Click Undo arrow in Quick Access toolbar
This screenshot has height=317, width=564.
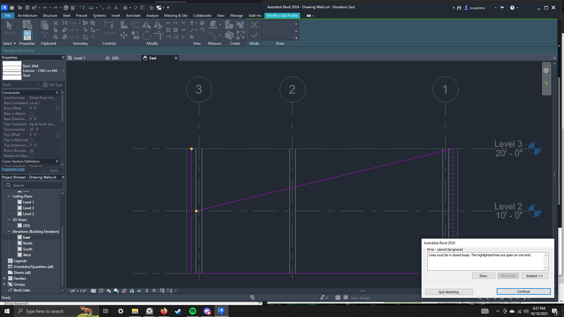[45, 7]
